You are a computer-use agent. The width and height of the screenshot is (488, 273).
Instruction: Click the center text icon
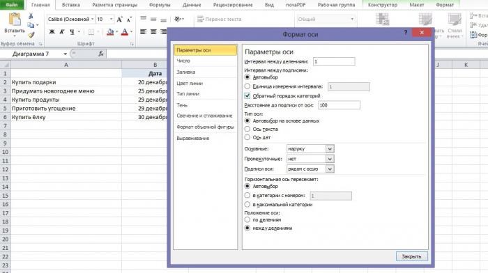click(x=153, y=32)
